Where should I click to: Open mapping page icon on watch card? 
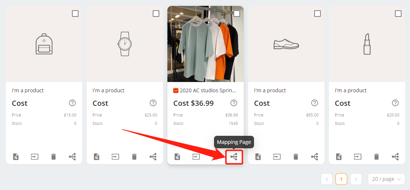pos(153,157)
